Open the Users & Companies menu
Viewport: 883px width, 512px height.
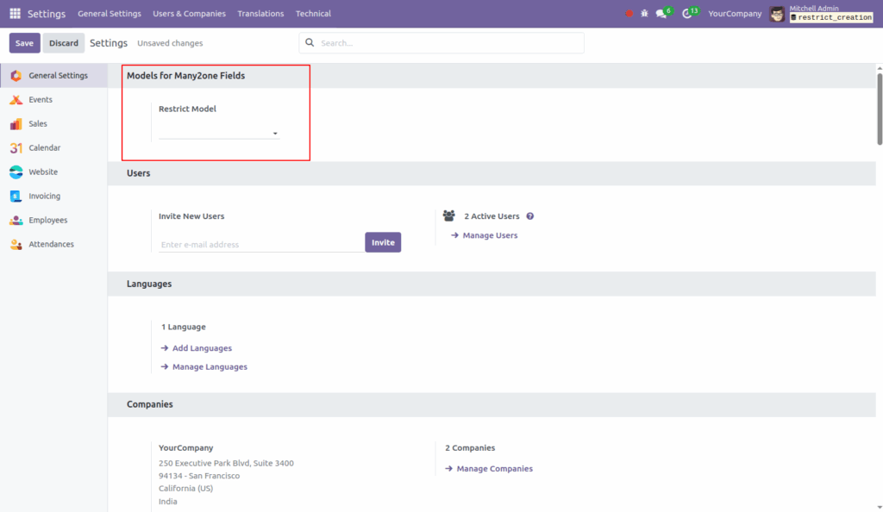tap(189, 13)
